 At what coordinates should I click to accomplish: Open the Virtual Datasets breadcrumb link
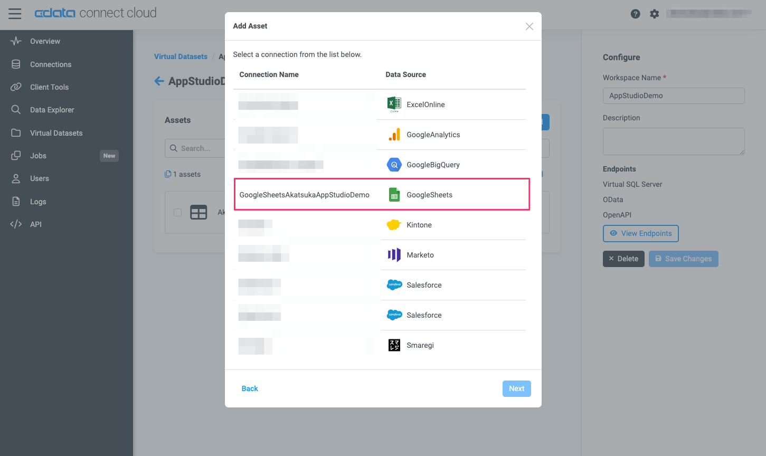(x=181, y=56)
